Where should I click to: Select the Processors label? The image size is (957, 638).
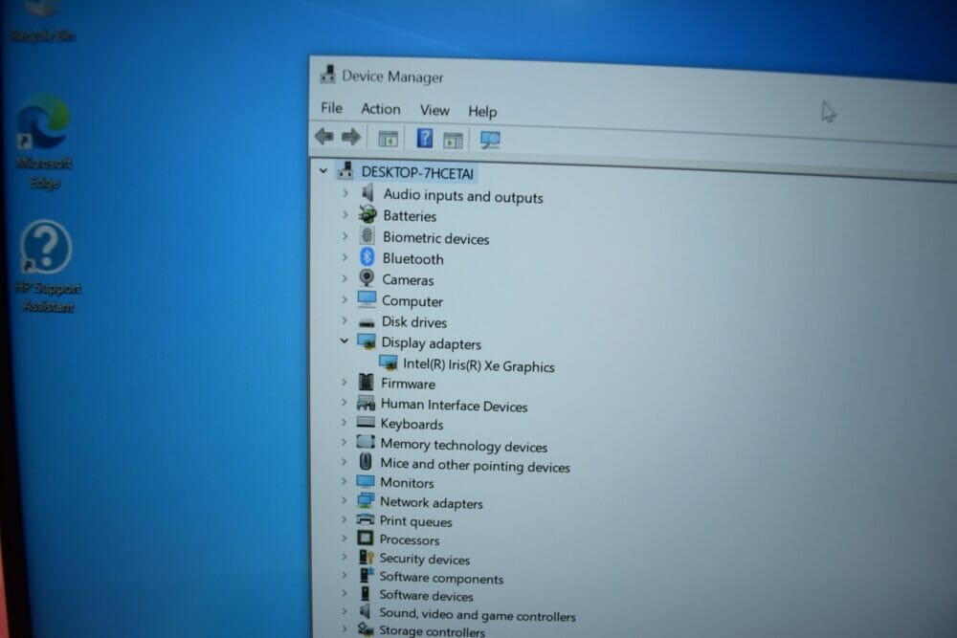(409, 539)
